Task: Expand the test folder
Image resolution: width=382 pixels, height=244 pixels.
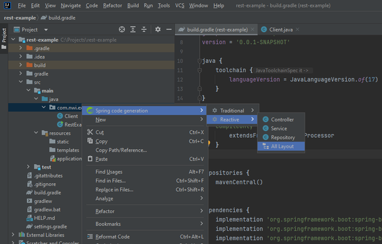Action: tap(28, 167)
